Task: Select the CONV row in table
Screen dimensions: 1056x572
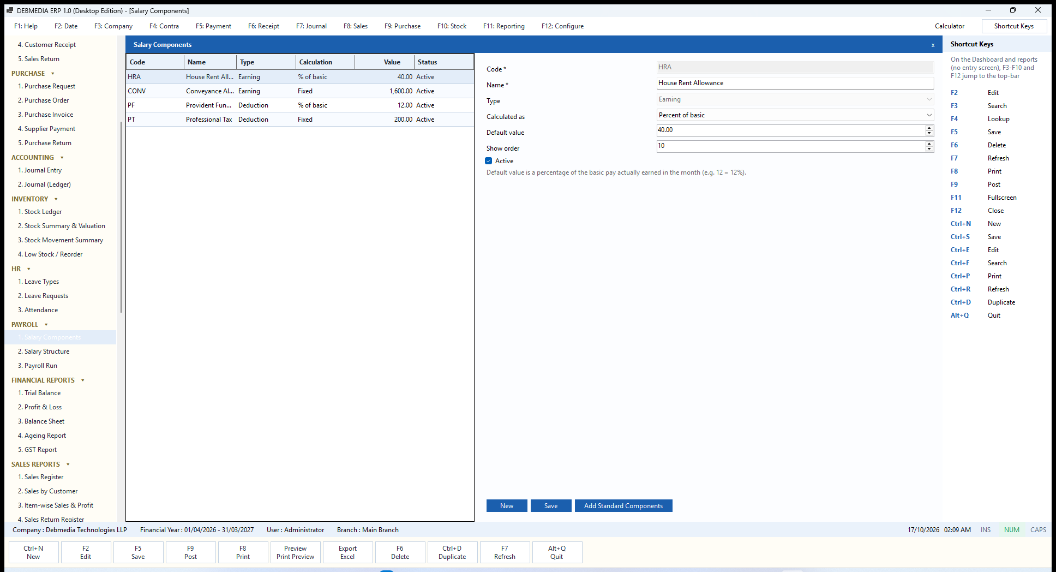Action: point(300,91)
